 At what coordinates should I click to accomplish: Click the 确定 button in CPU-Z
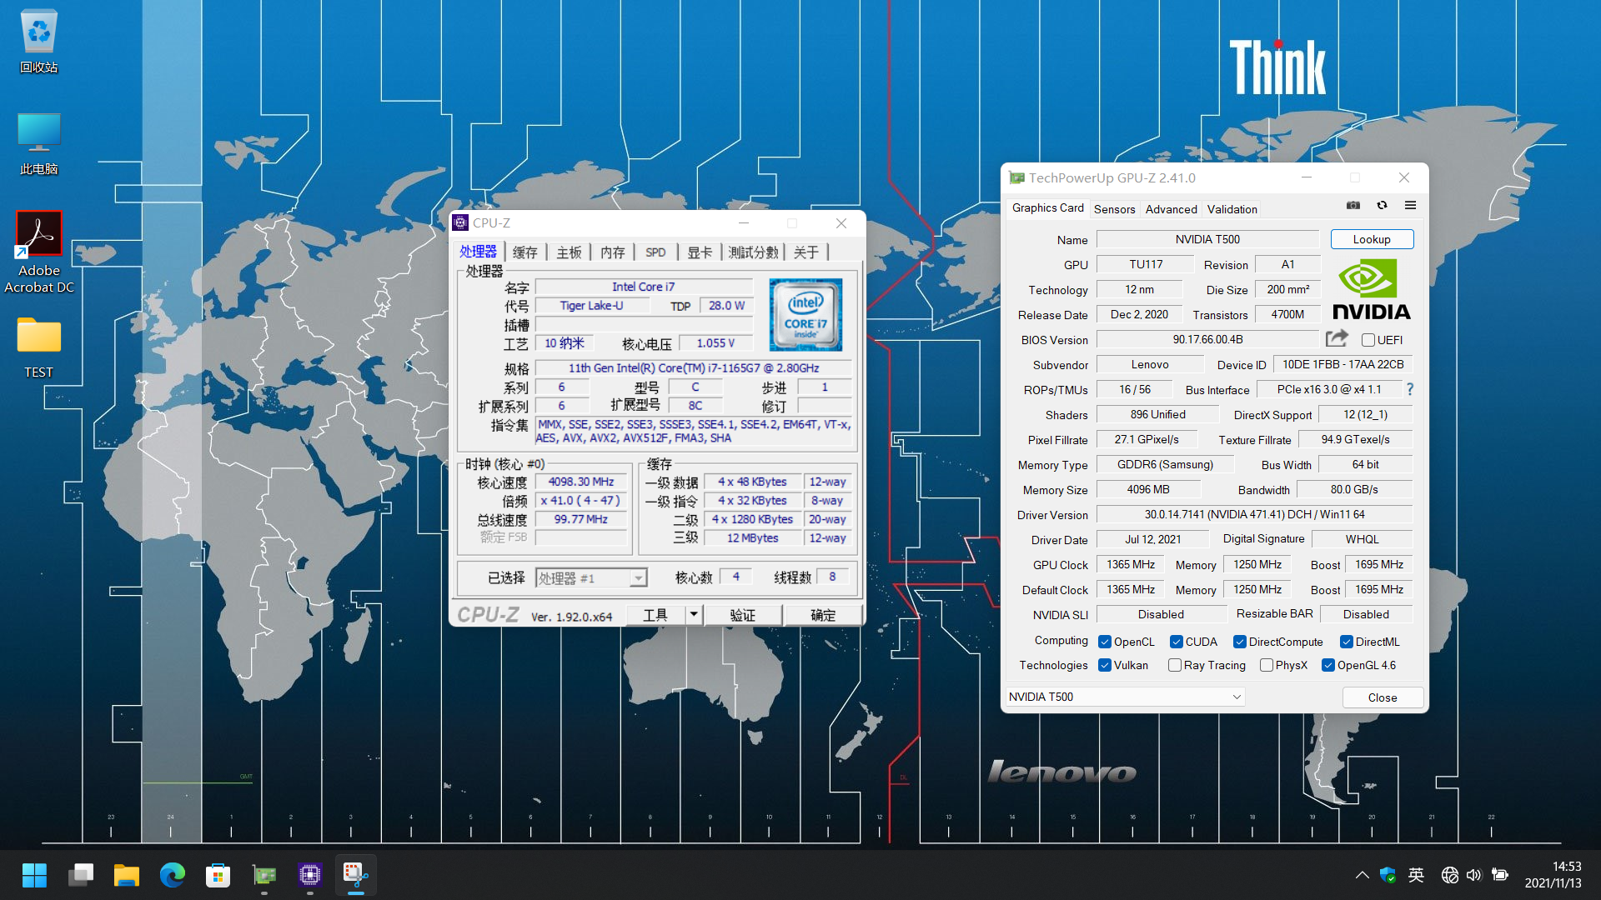pos(823,615)
